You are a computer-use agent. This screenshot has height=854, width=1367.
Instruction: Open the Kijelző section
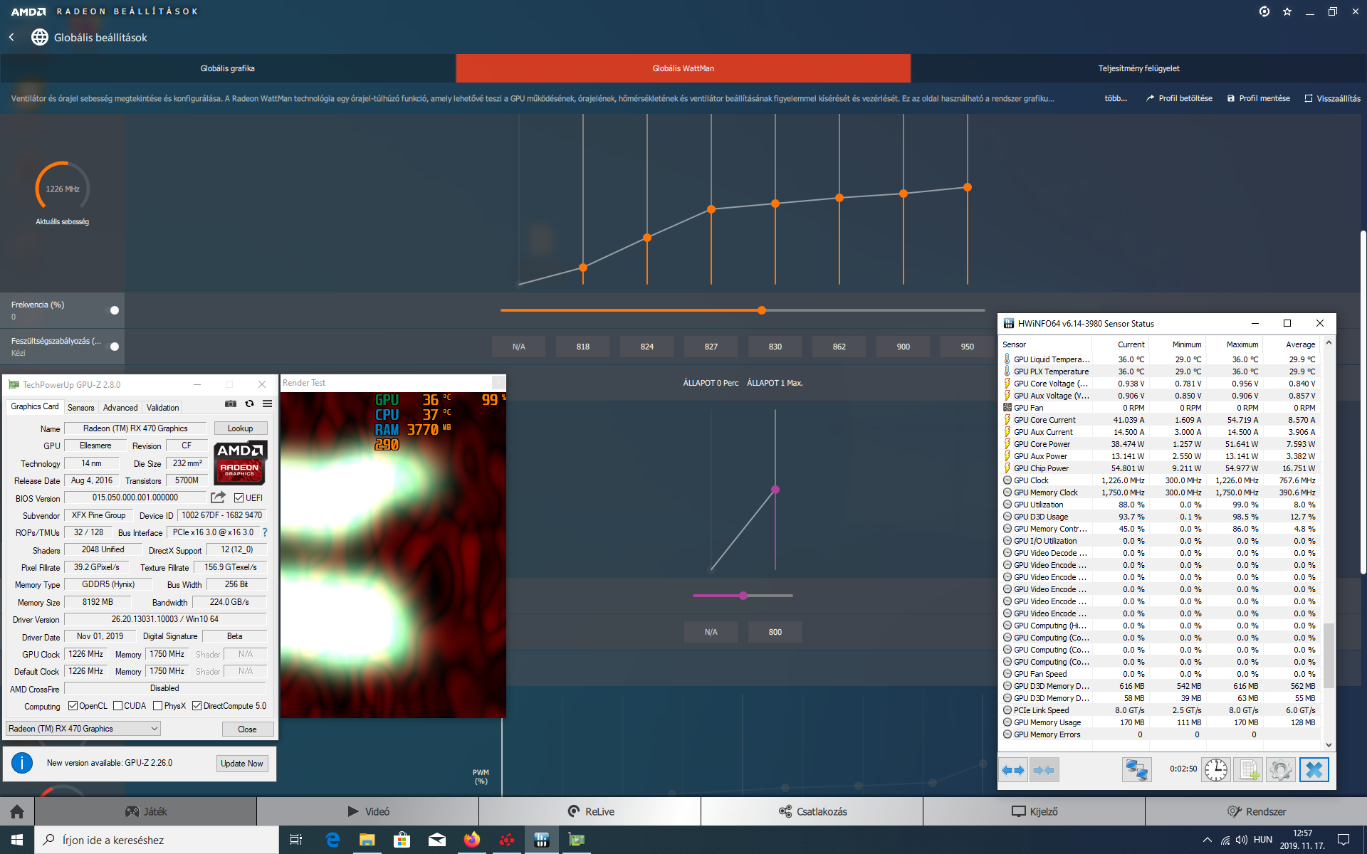tap(1034, 811)
